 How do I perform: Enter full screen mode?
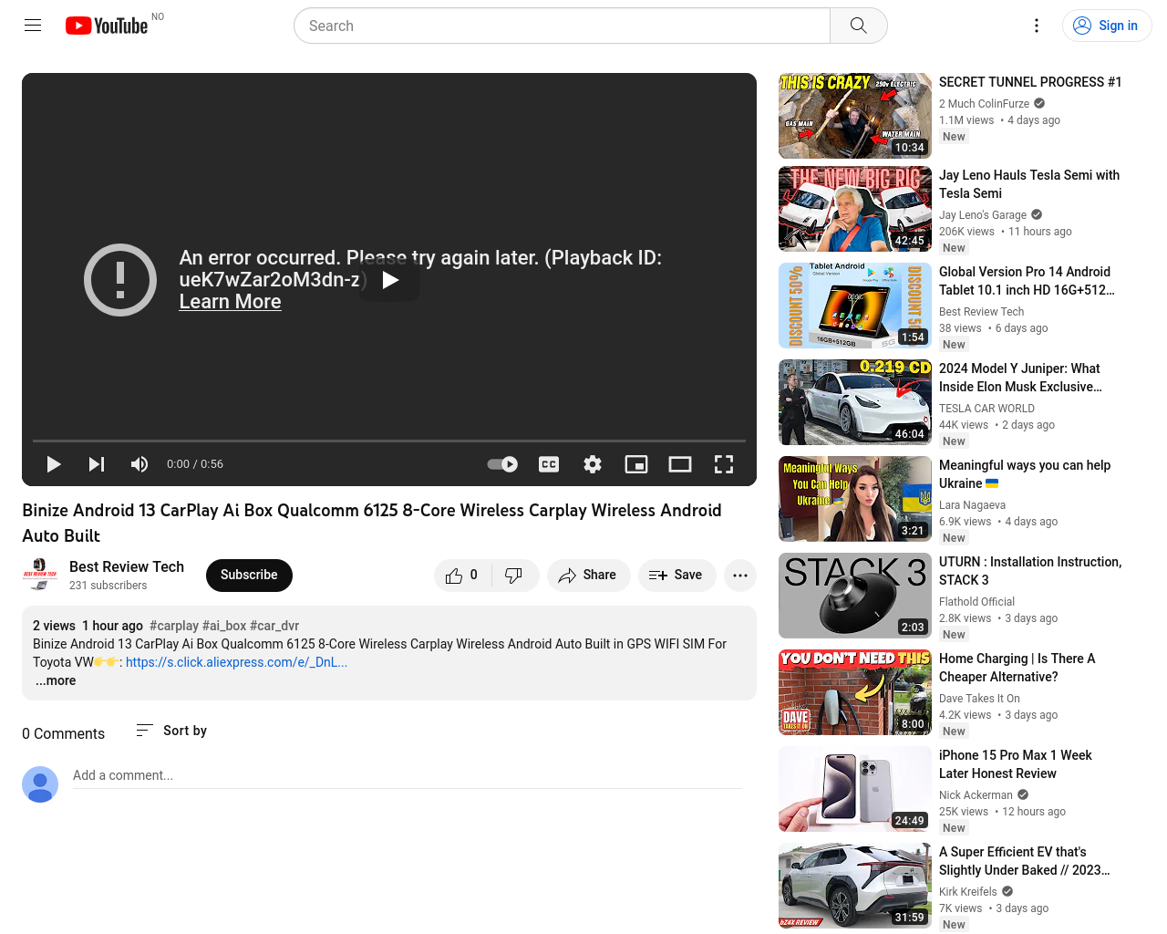pyautogui.click(x=724, y=464)
